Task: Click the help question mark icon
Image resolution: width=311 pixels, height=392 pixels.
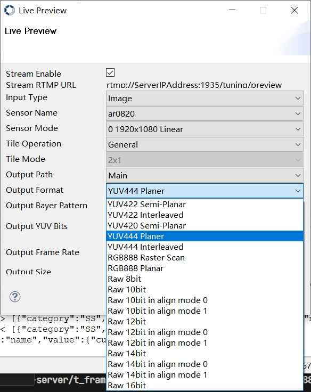Action: click(15, 297)
